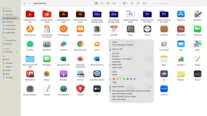The image size is (207, 116).
Task: Select the Calculator app icon
Action: tap(97, 29)
